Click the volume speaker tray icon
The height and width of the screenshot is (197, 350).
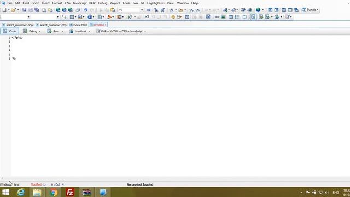(327, 192)
